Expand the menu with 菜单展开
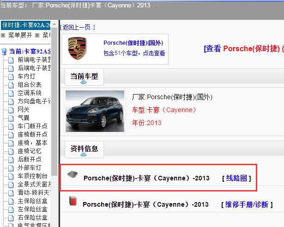This screenshot has height=227, width=284. pos(20,36)
